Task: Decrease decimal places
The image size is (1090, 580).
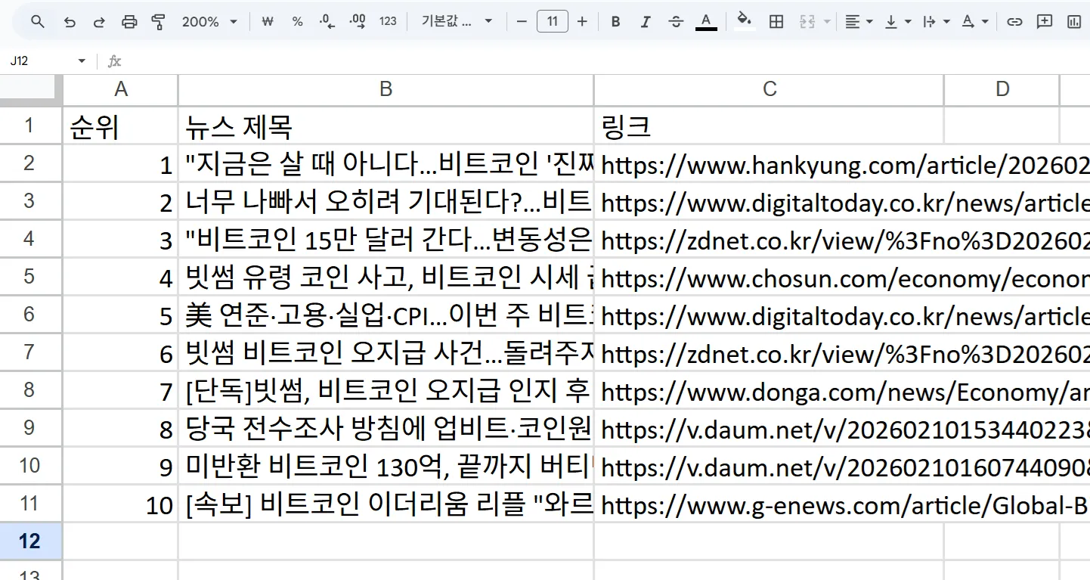Action: tap(327, 22)
